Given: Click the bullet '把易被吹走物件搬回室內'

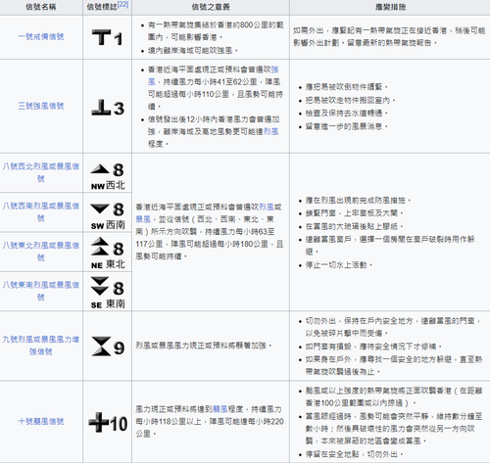Looking at the screenshot, I should tap(351, 100).
